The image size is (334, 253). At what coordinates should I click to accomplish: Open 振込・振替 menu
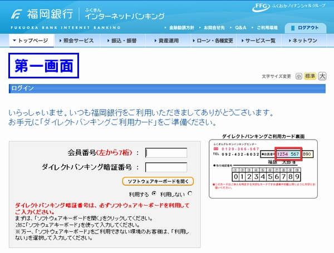(122, 41)
